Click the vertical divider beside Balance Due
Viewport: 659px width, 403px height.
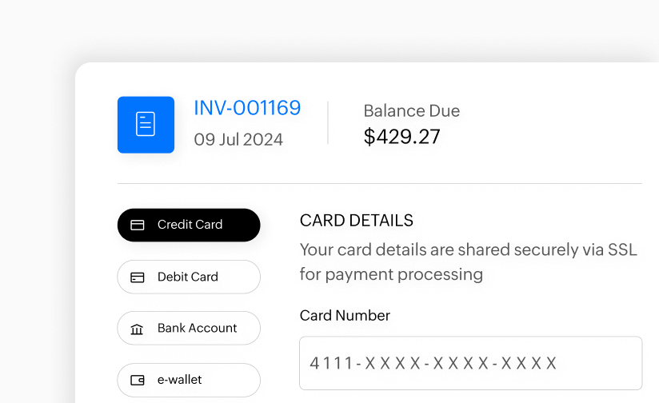328,123
